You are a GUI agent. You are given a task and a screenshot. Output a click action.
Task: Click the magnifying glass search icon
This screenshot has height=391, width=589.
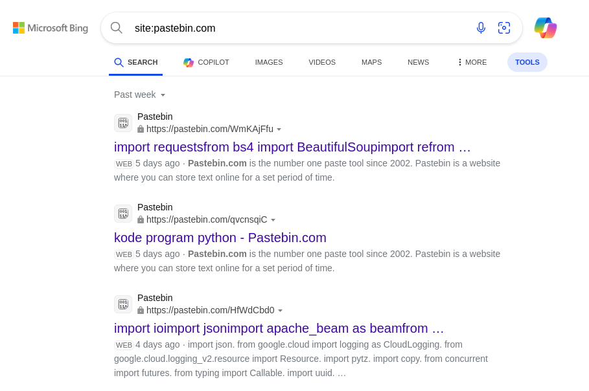coord(117,28)
